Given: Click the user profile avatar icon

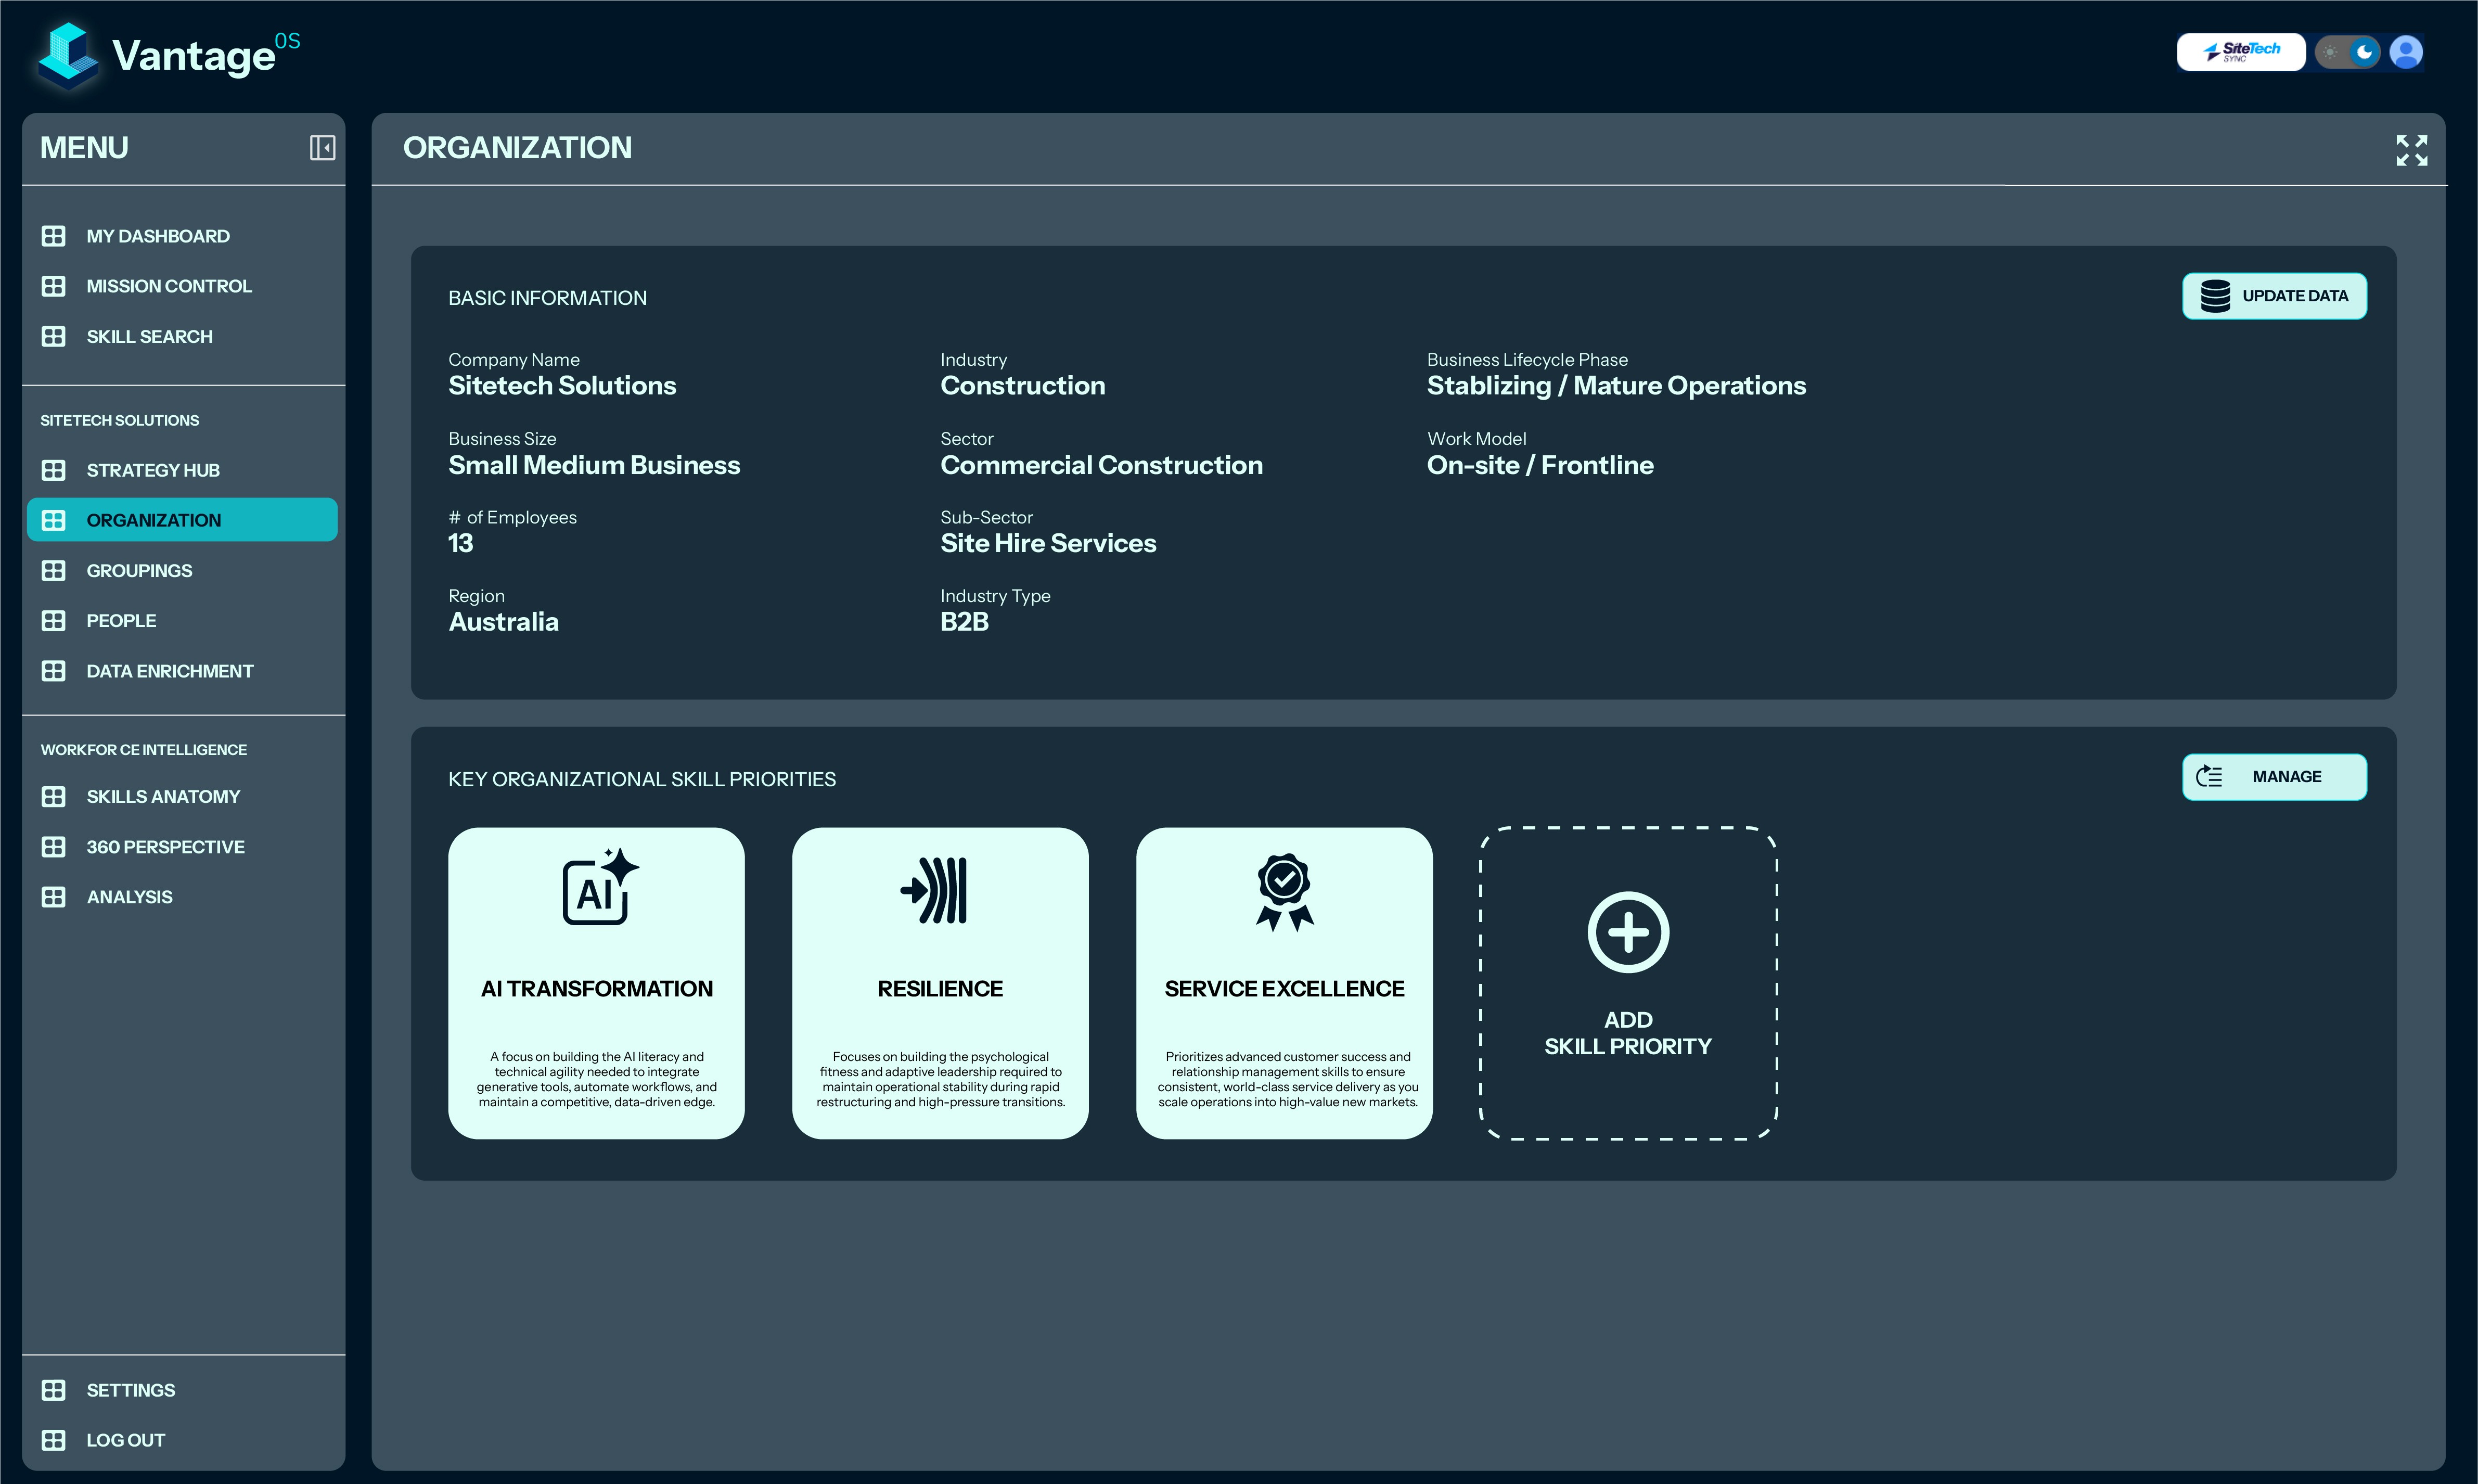Looking at the screenshot, I should (x=2405, y=52).
